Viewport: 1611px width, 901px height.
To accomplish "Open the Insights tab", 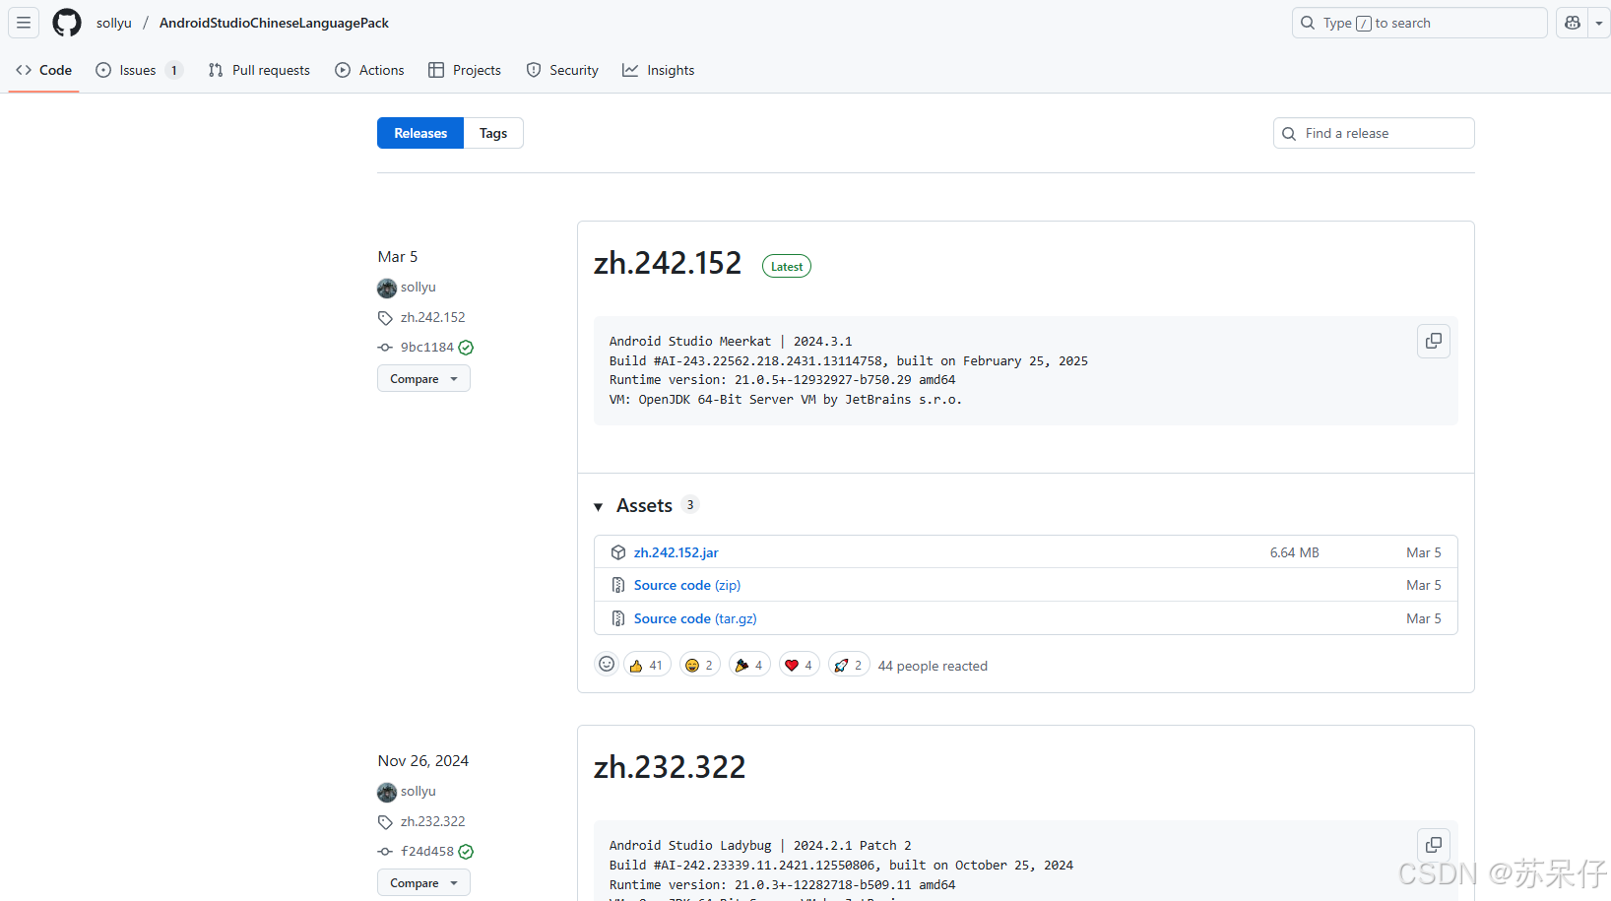I will (659, 70).
